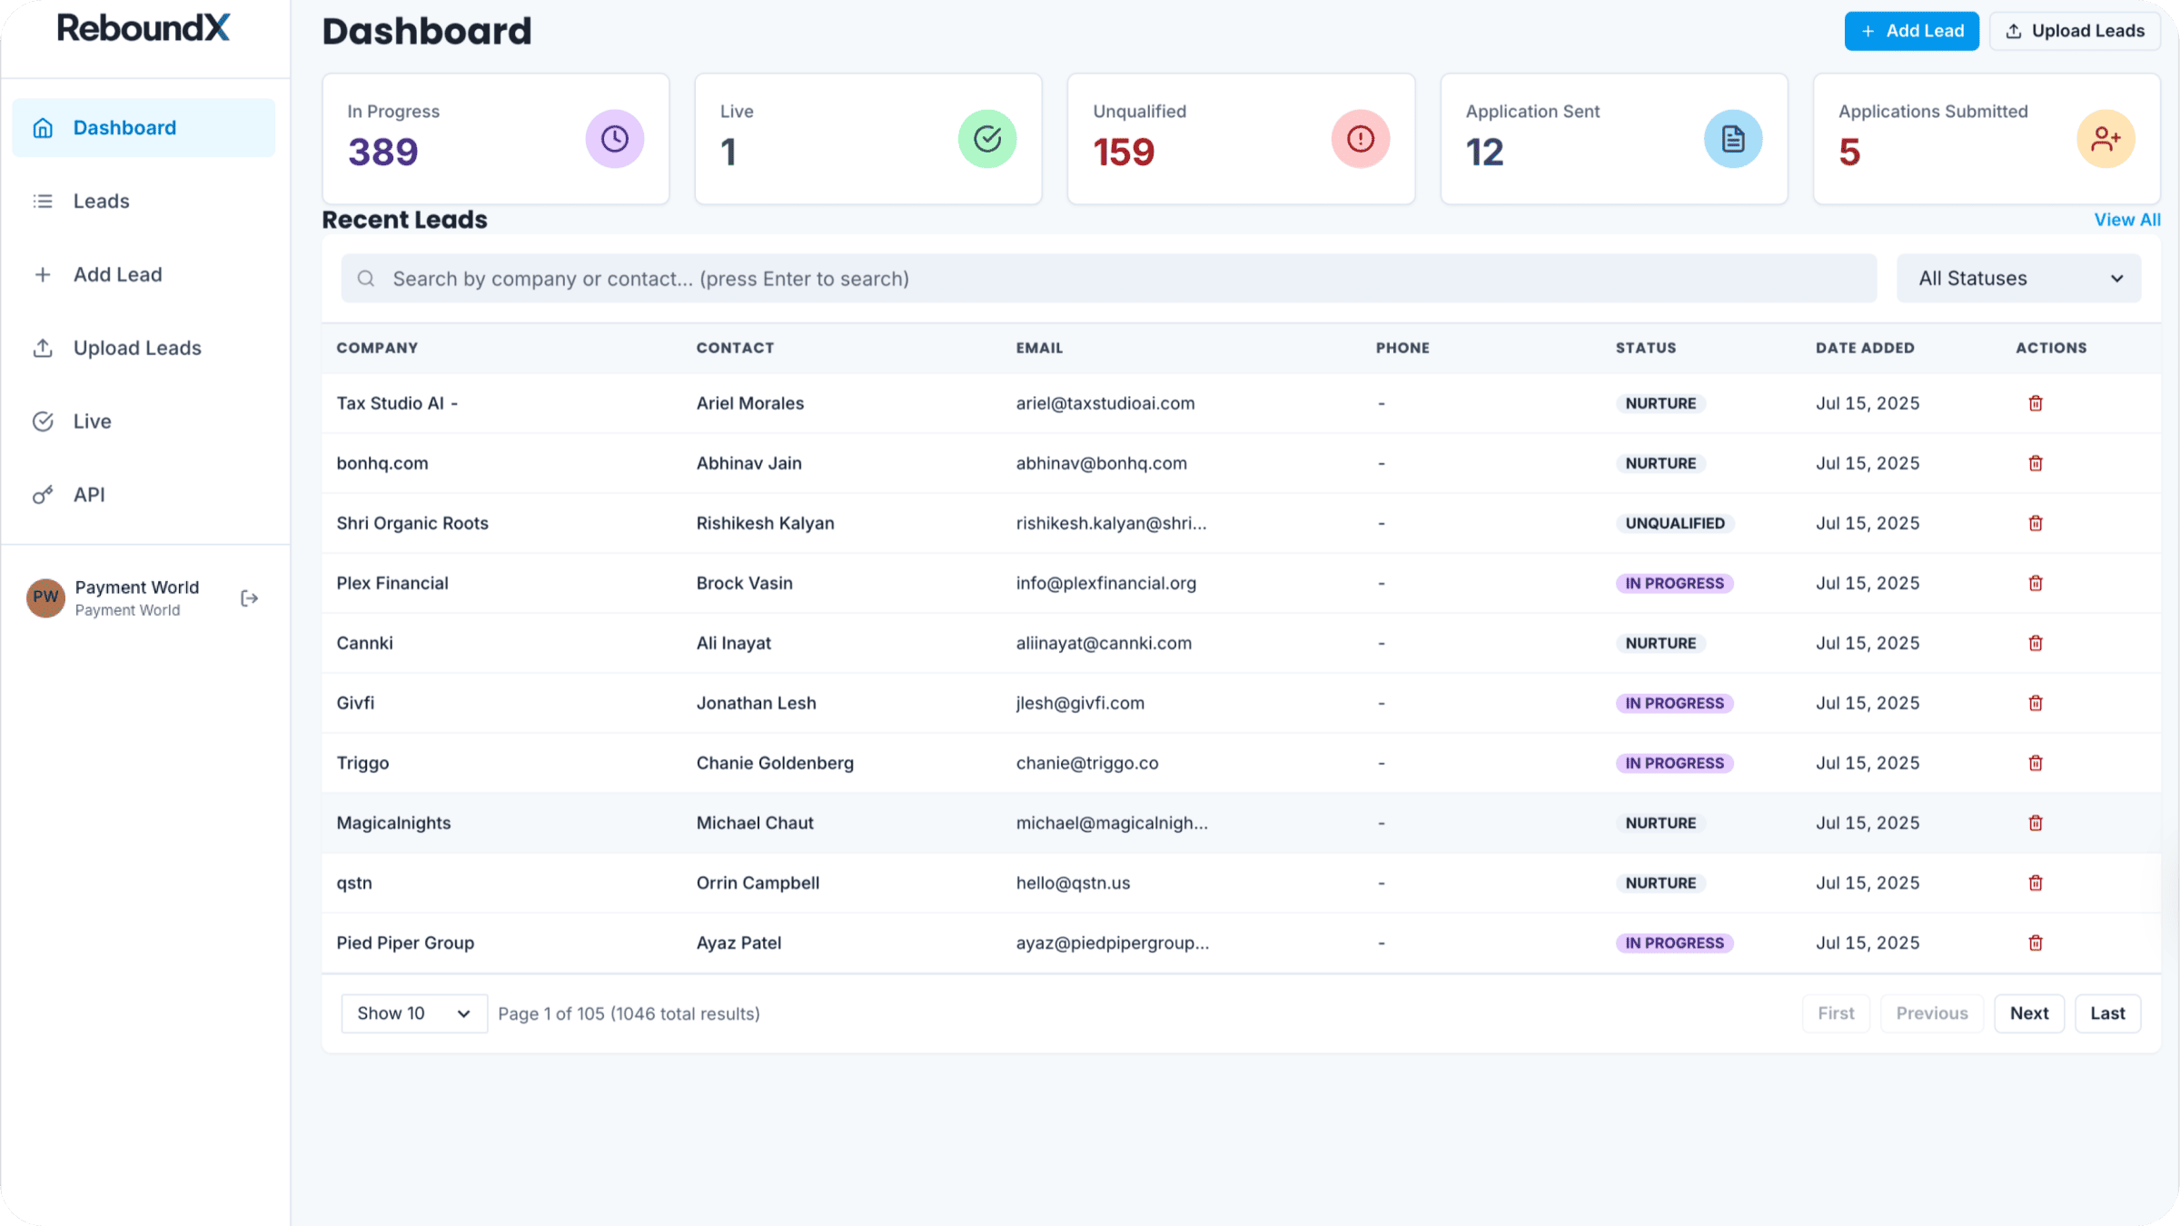2180x1226 pixels.
Task: Go to the Next page of results
Action: pyautogui.click(x=2028, y=1013)
